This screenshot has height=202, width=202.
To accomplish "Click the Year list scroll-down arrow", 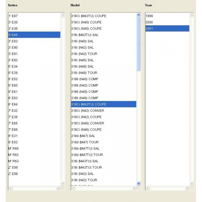I will tap(192, 183).
